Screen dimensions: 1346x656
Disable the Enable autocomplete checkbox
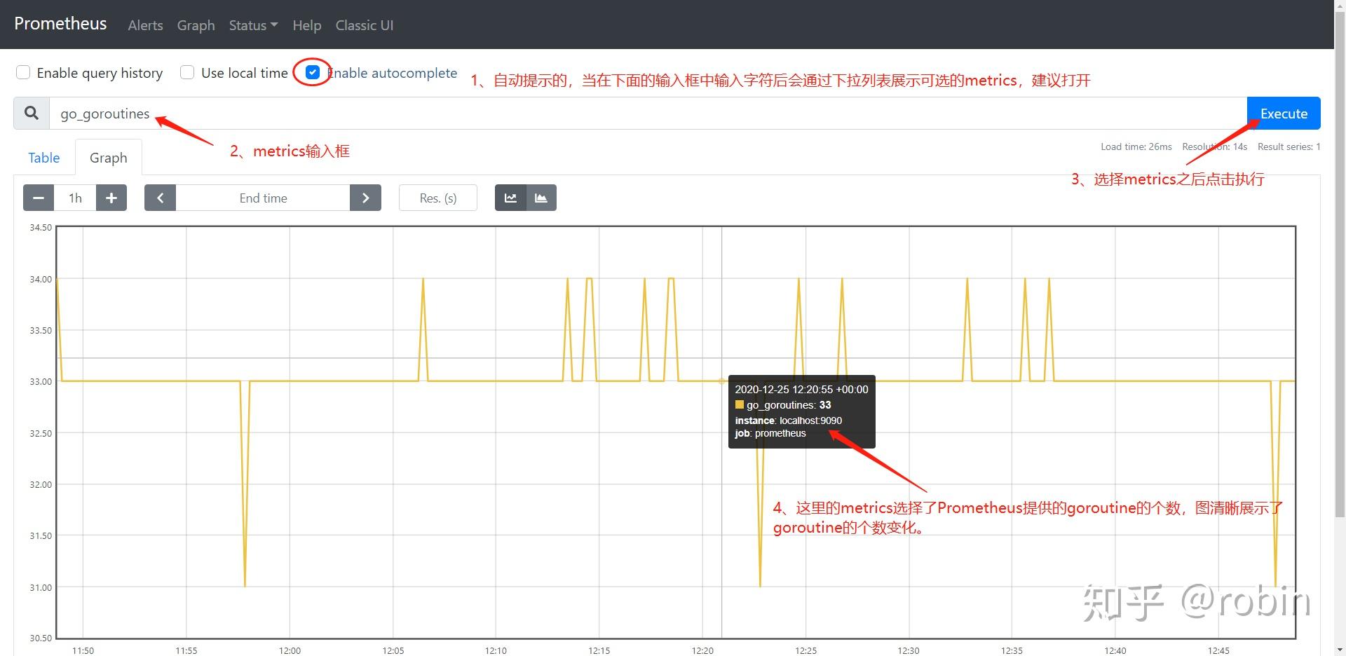pos(312,72)
